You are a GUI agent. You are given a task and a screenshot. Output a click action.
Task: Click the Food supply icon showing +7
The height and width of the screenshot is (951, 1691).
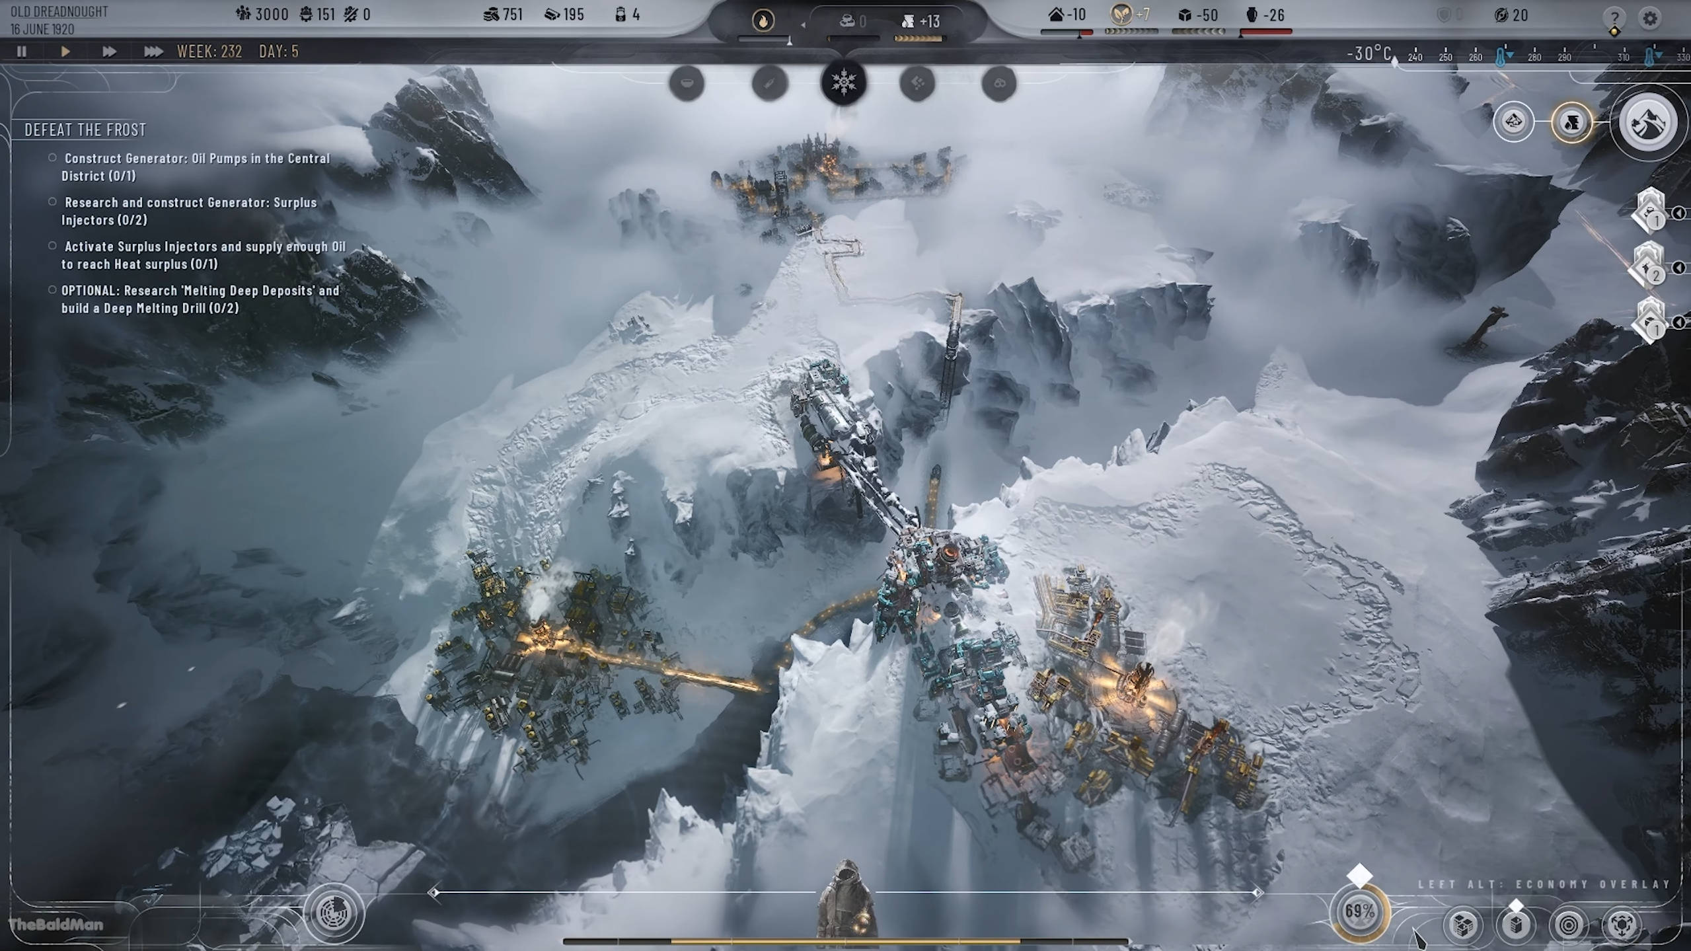(1130, 14)
